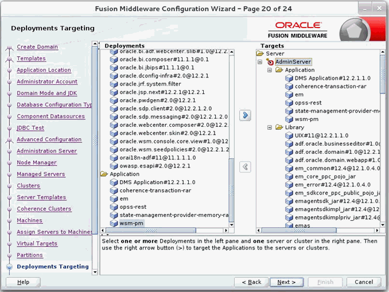
Task: Go to Managed Servers step
Action: [x=41, y=174]
